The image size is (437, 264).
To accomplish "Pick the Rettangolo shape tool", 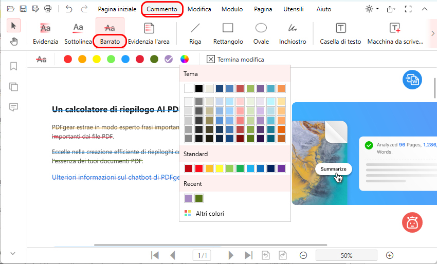I will (228, 34).
